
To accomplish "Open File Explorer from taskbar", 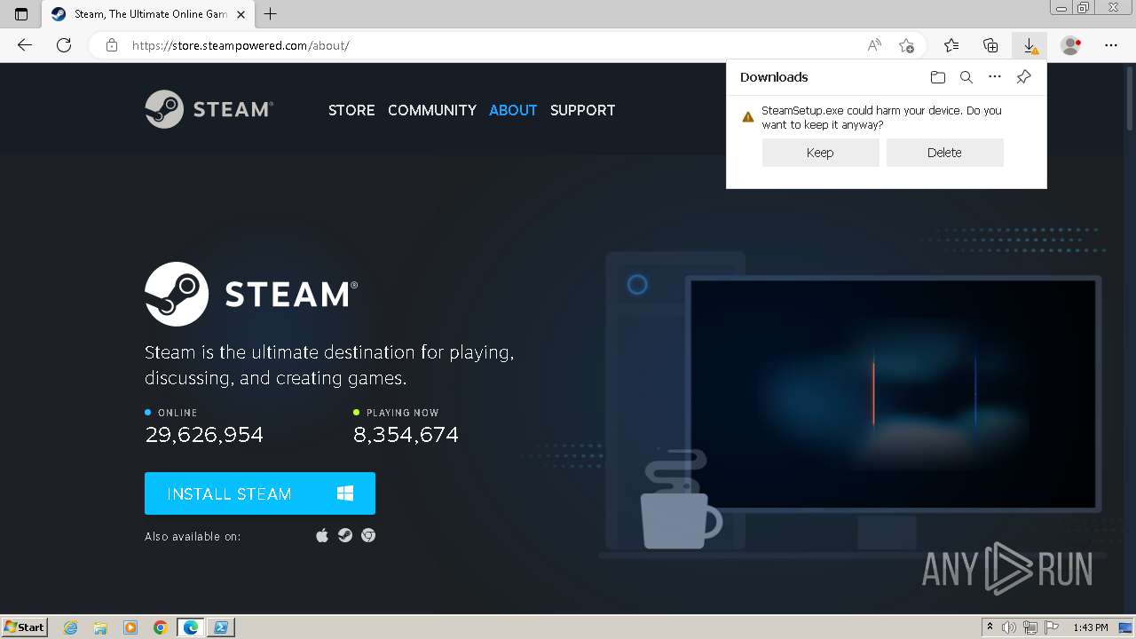I will coord(100,627).
